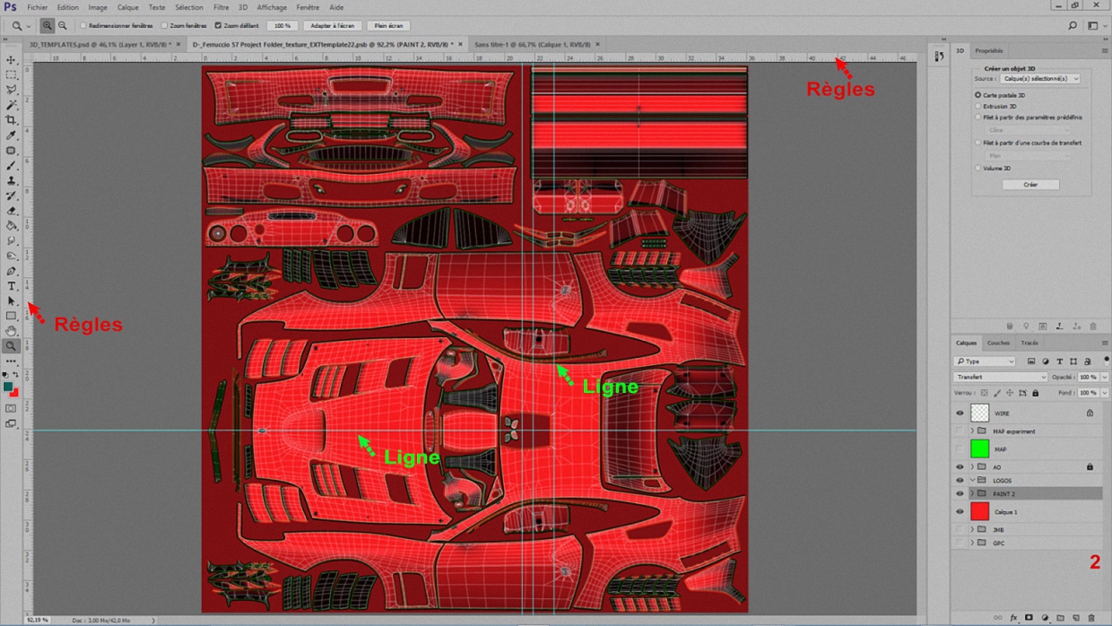Image resolution: width=1112 pixels, height=626 pixels.
Task: Select the Eyedropper tool
Action: click(x=11, y=135)
